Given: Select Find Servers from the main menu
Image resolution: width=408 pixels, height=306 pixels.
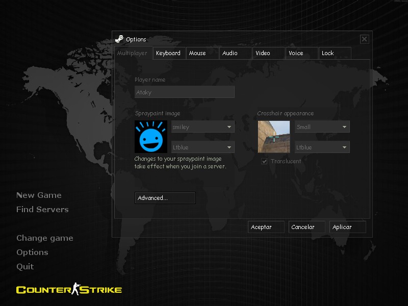Looking at the screenshot, I should tap(42, 209).
